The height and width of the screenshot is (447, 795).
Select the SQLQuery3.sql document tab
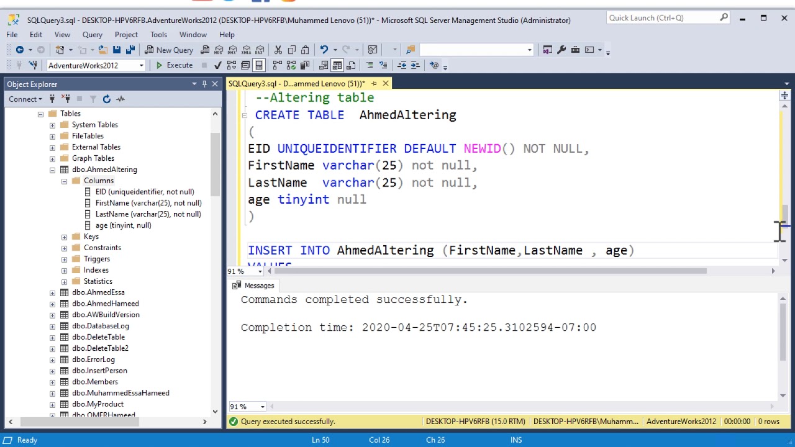coord(297,84)
